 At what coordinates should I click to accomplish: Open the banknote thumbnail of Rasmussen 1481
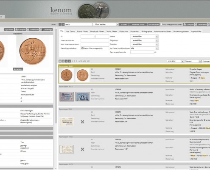(67, 149)
